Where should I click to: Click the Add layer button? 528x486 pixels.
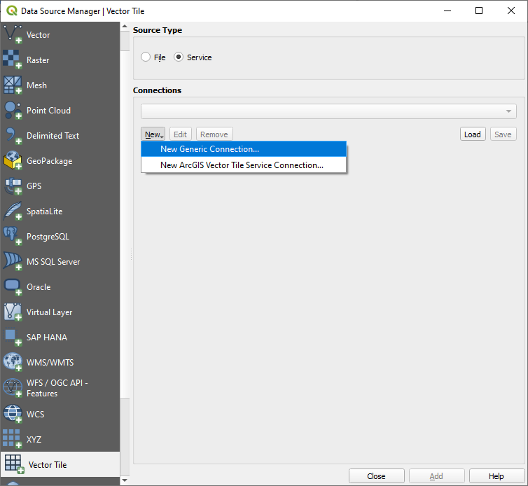click(437, 476)
